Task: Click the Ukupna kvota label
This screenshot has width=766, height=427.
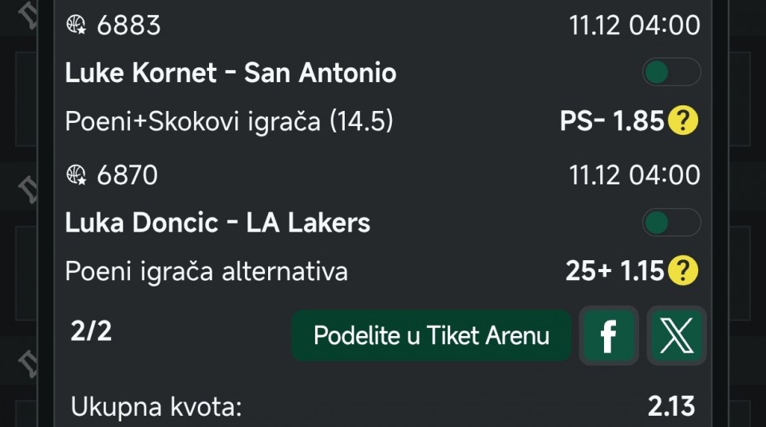Action: coord(156,406)
